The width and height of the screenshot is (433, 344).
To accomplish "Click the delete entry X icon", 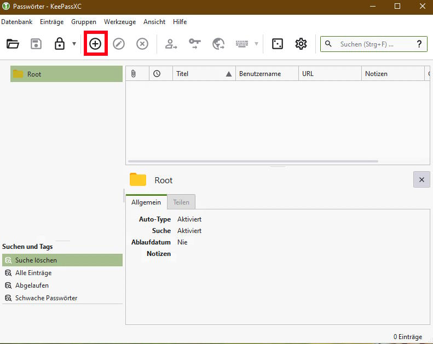I will pyautogui.click(x=142, y=44).
